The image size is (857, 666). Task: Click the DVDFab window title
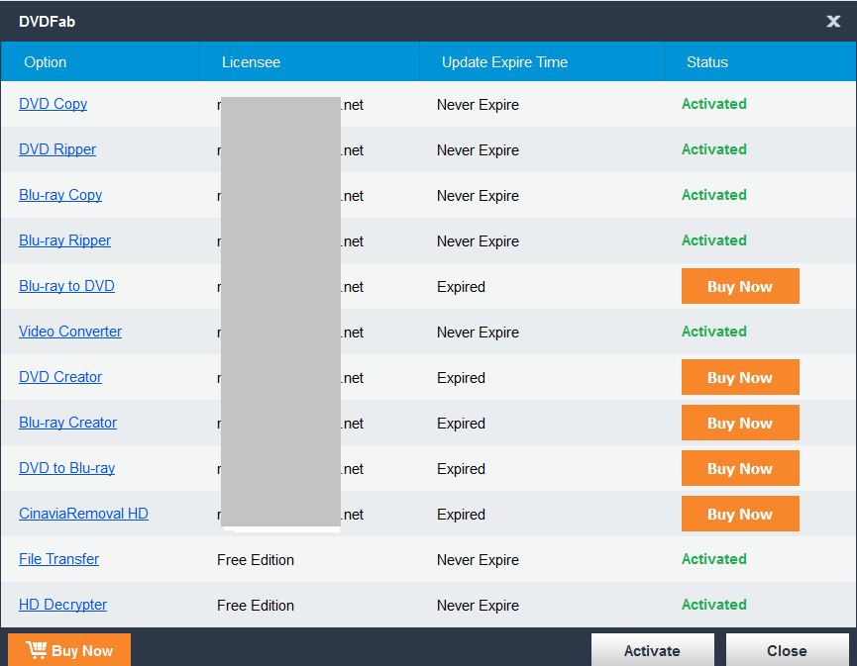point(47,22)
